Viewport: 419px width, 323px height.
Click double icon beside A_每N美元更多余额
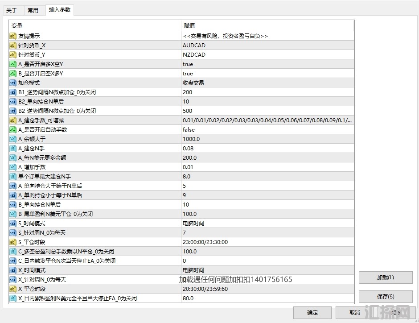tap(13, 158)
